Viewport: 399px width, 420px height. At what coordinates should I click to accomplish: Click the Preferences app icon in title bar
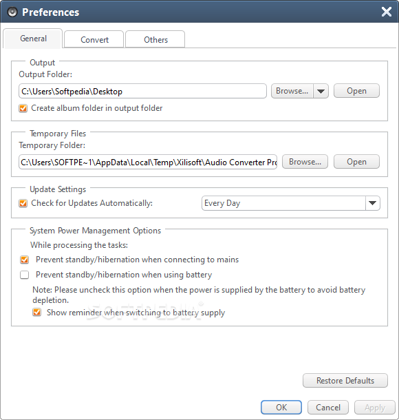[x=12, y=12]
